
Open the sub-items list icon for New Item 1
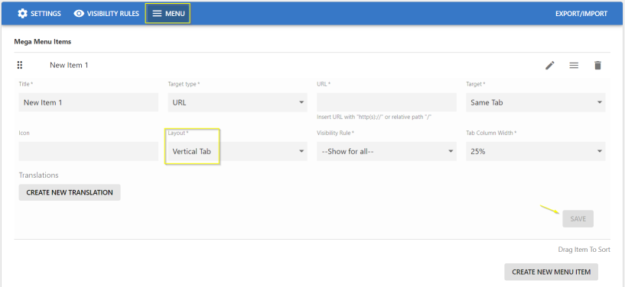click(x=574, y=66)
